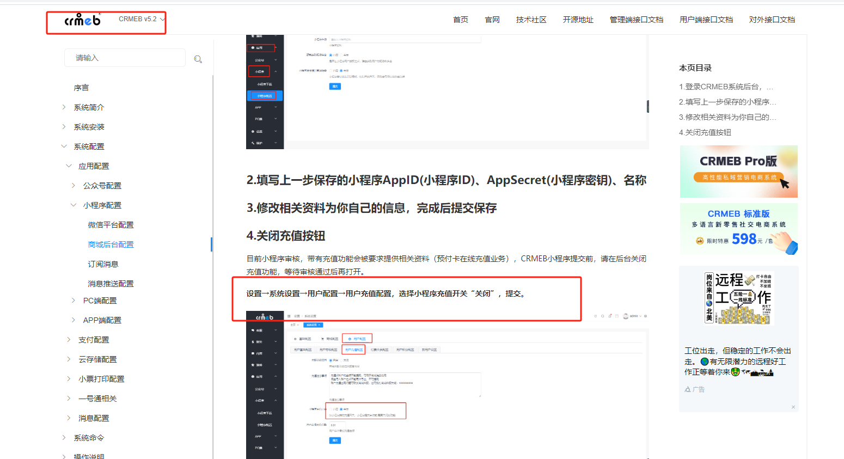The image size is (844, 459).
Task: Select the highlighted 商城后台配置 item
Action: pyautogui.click(x=111, y=244)
